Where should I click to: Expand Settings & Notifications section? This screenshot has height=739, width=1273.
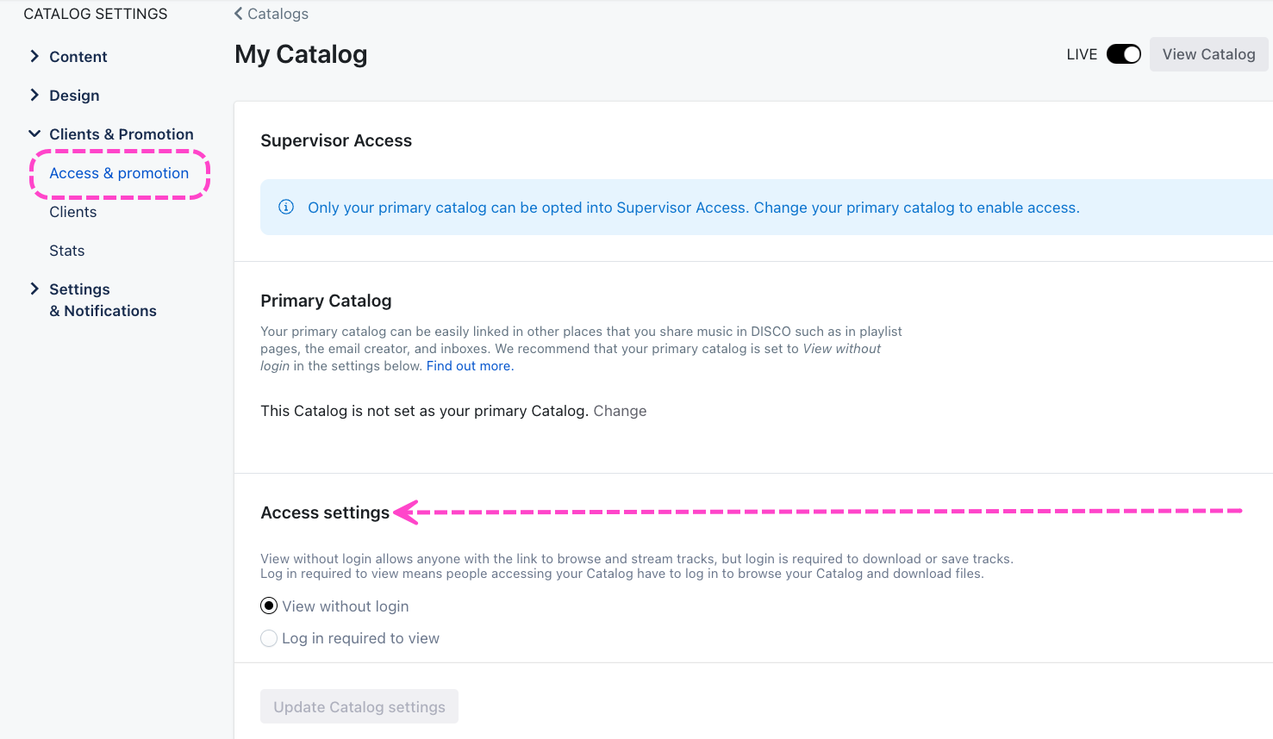pyautogui.click(x=34, y=289)
